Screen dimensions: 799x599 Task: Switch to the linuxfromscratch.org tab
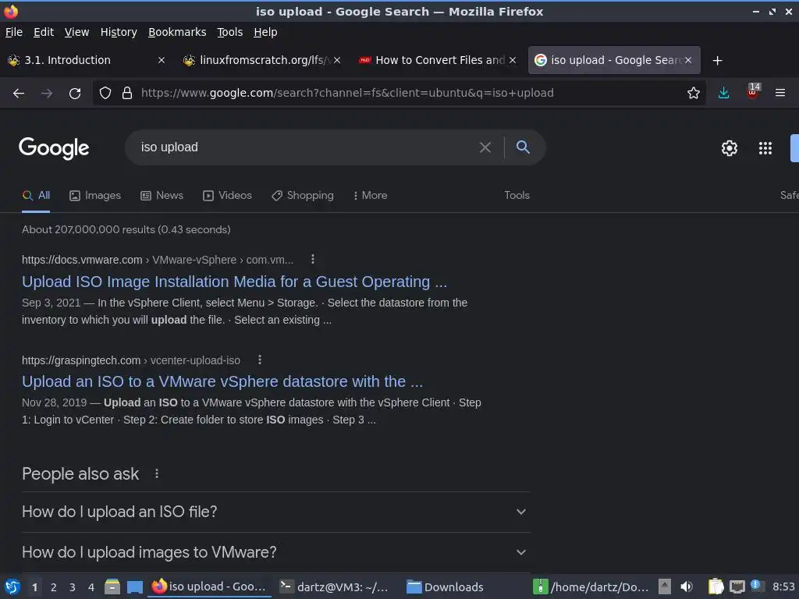(x=261, y=61)
